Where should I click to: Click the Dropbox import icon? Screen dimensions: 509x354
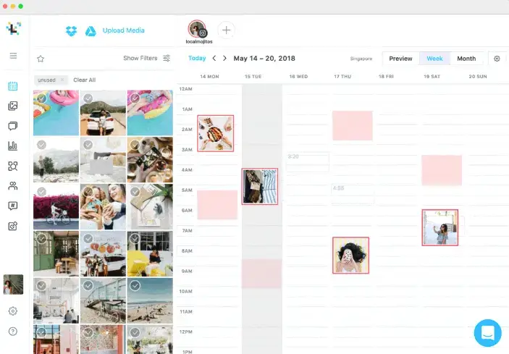[x=71, y=31]
